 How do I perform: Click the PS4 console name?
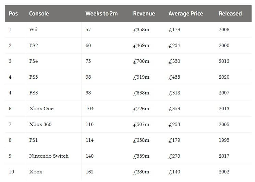click(x=34, y=61)
